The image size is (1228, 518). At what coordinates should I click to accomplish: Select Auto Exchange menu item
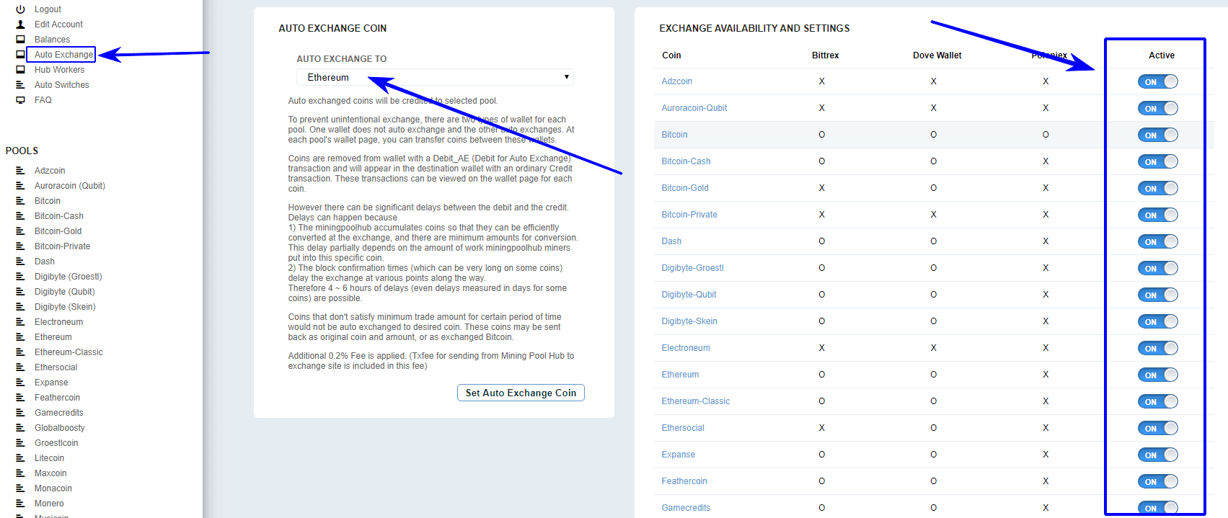63,55
